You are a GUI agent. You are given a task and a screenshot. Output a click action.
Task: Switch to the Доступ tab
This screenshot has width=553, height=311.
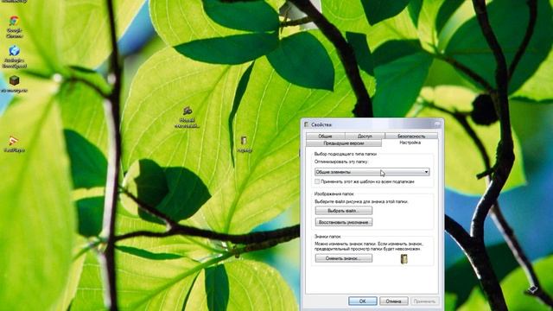[365, 136]
